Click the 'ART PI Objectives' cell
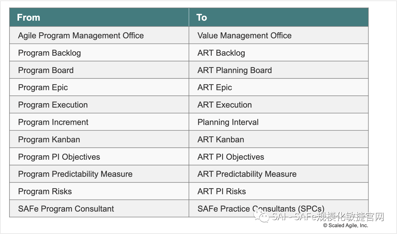Image resolution: width=397 pixels, height=234 pixels. coord(231,157)
